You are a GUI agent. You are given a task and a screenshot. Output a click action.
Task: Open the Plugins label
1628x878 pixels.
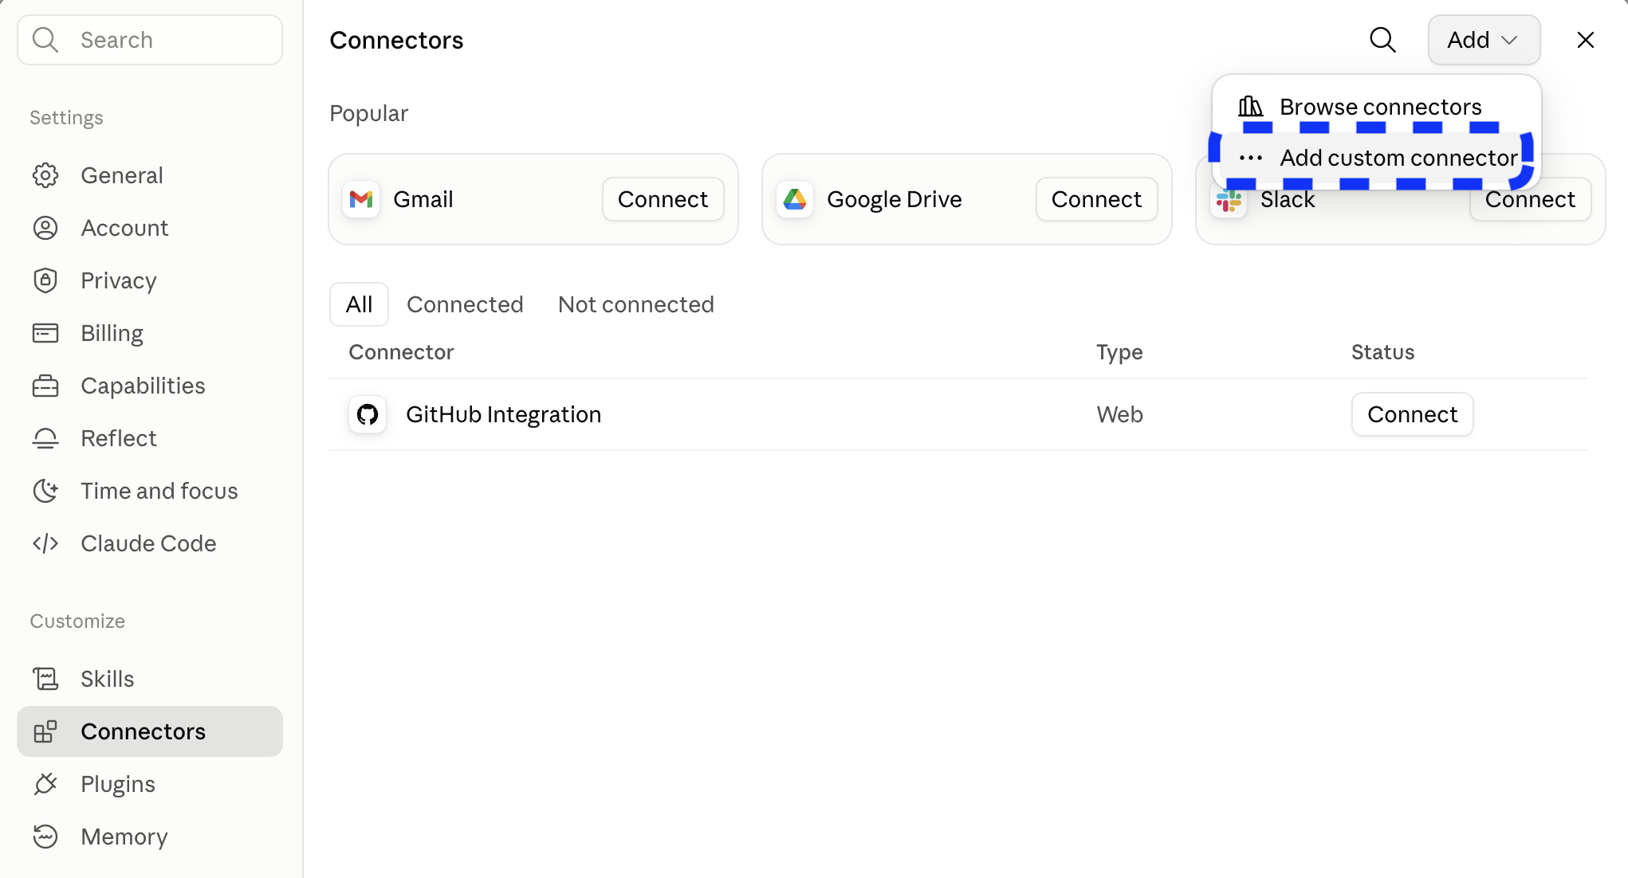(118, 784)
